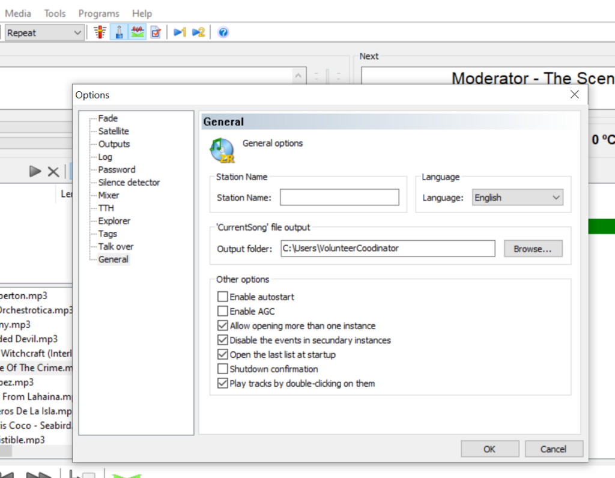The height and width of the screenshot is (478, 615).
Task: Toggle the Shutdown confirmation checkbox
Action: [x=223, y=369]
